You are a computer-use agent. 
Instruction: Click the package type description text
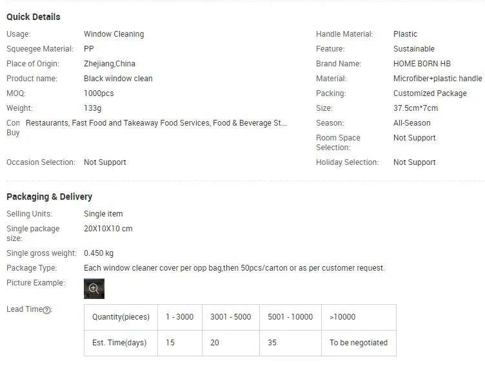234,268
